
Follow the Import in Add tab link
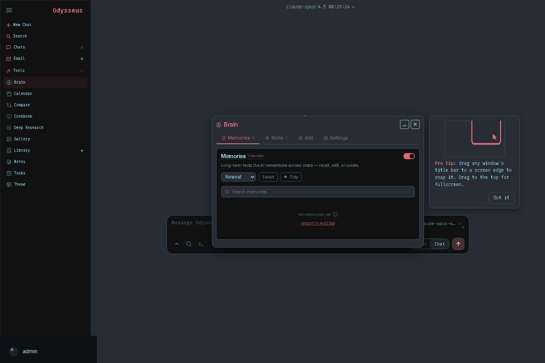pos(318,223)
